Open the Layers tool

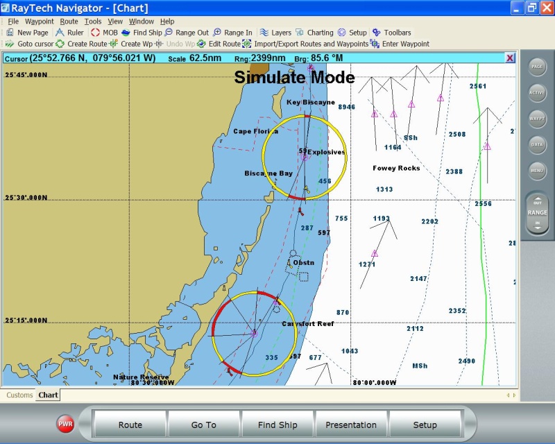pyautogui.click(x=275, y=33)
